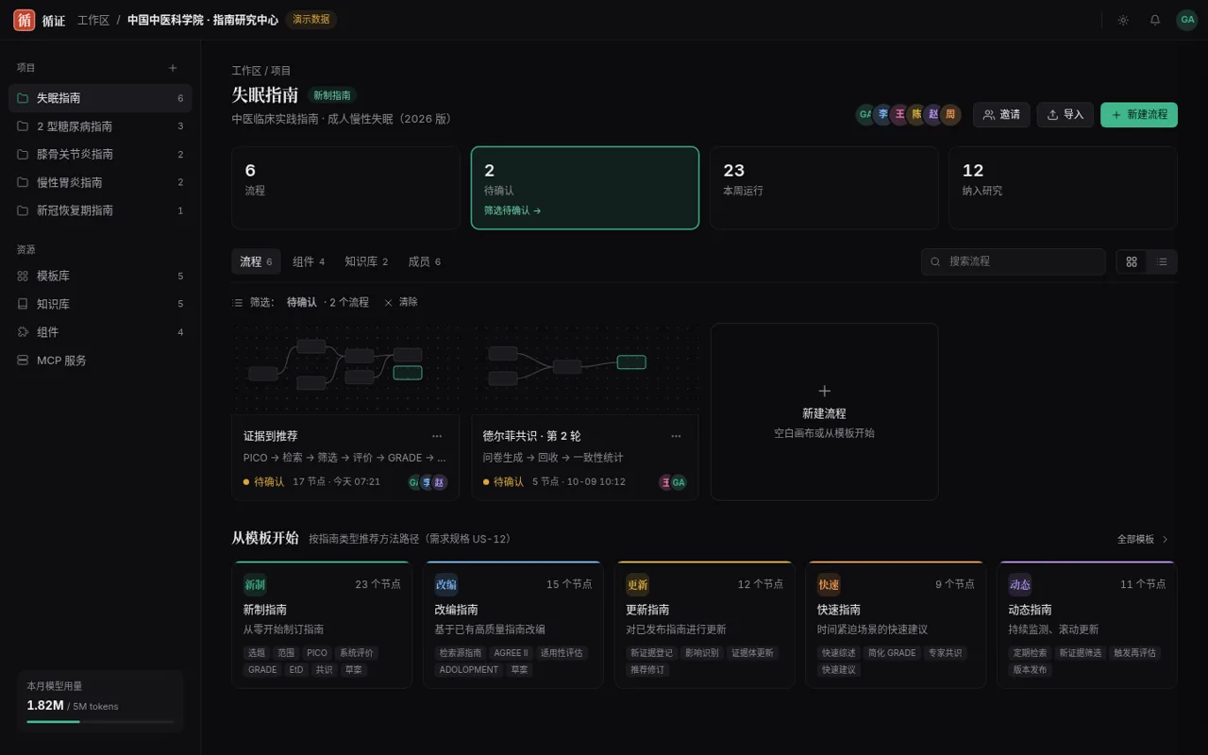
Task: Open the more-options menu for 德尔菲共识
Action: [x=676, y=436]
